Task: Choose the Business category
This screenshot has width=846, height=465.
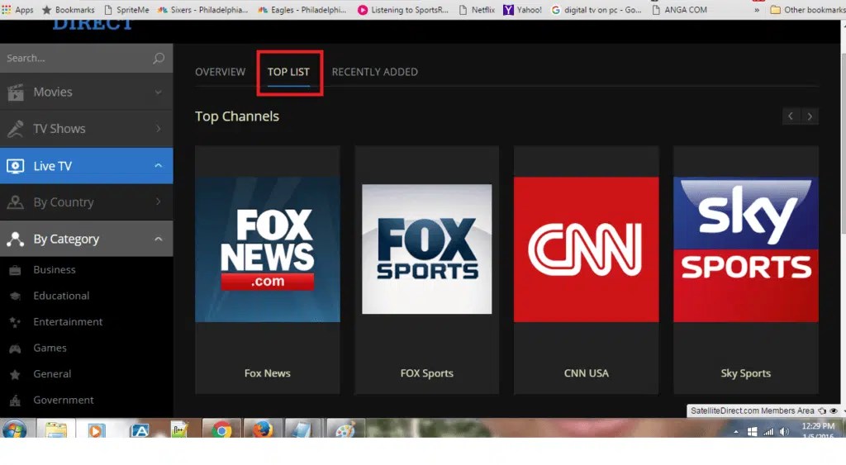Action: (55, 270)
